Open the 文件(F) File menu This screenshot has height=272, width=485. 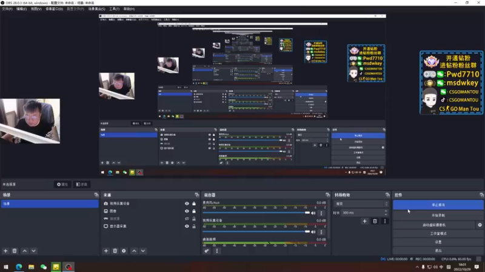pyautogui.click(x=7, y=9)
